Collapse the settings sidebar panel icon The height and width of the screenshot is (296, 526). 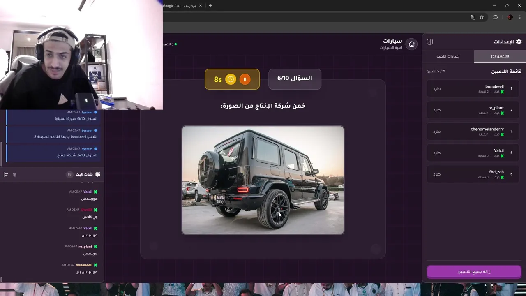click(430, 42)
